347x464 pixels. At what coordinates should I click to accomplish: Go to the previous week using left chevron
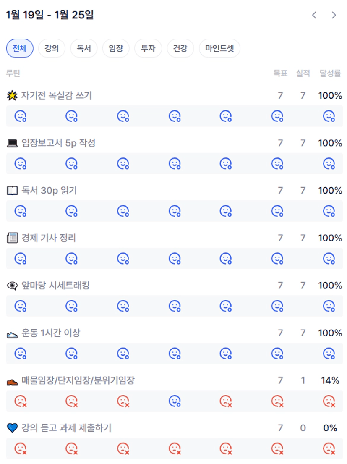click(314, 15)
